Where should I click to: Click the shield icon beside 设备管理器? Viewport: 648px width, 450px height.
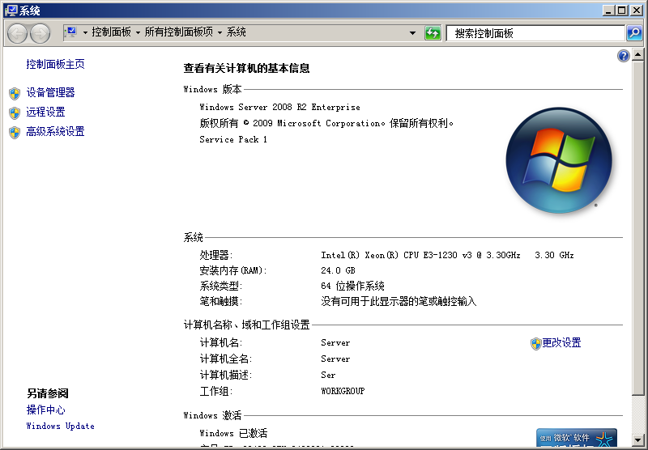(x=15, y=93)
